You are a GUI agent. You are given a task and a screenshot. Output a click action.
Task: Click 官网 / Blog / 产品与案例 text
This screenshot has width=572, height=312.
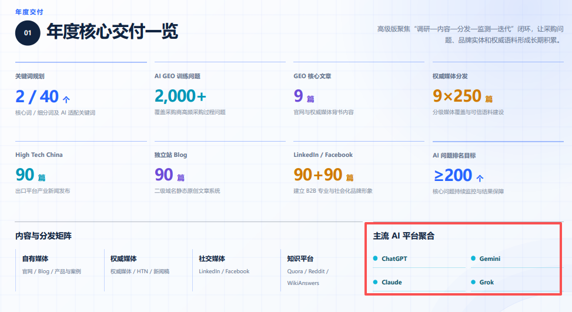coord(51,271)
